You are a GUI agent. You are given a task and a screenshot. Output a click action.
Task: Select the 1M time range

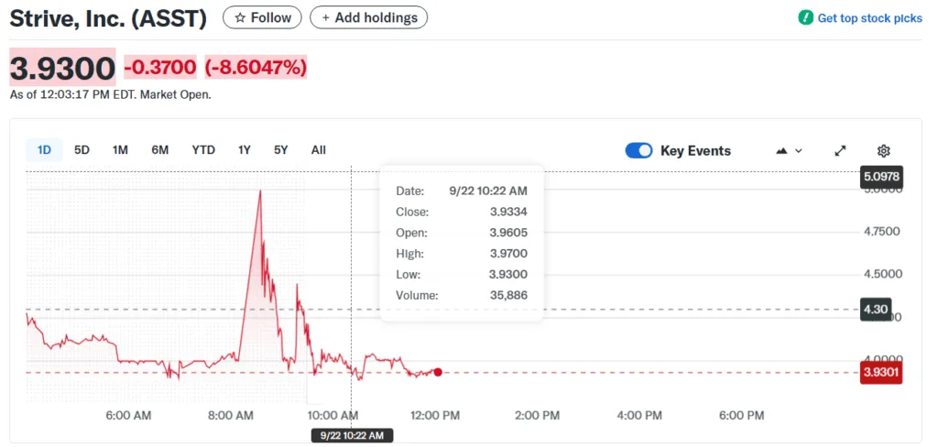pos(120,150)
